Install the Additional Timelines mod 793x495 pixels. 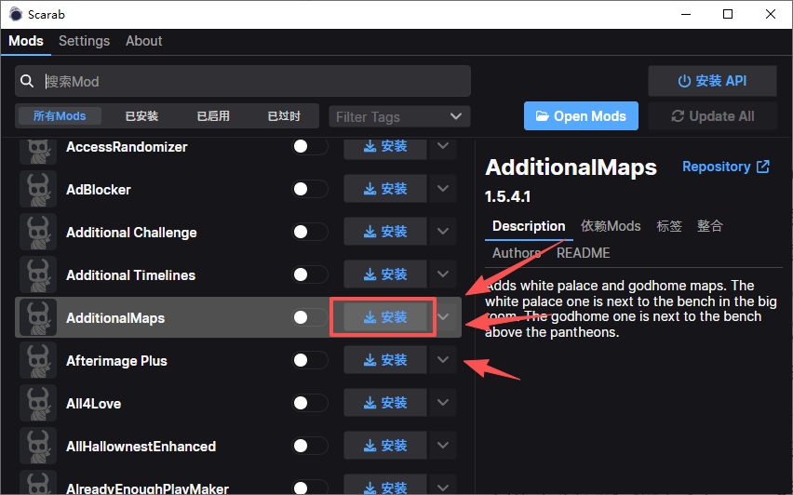click(385, 274)
